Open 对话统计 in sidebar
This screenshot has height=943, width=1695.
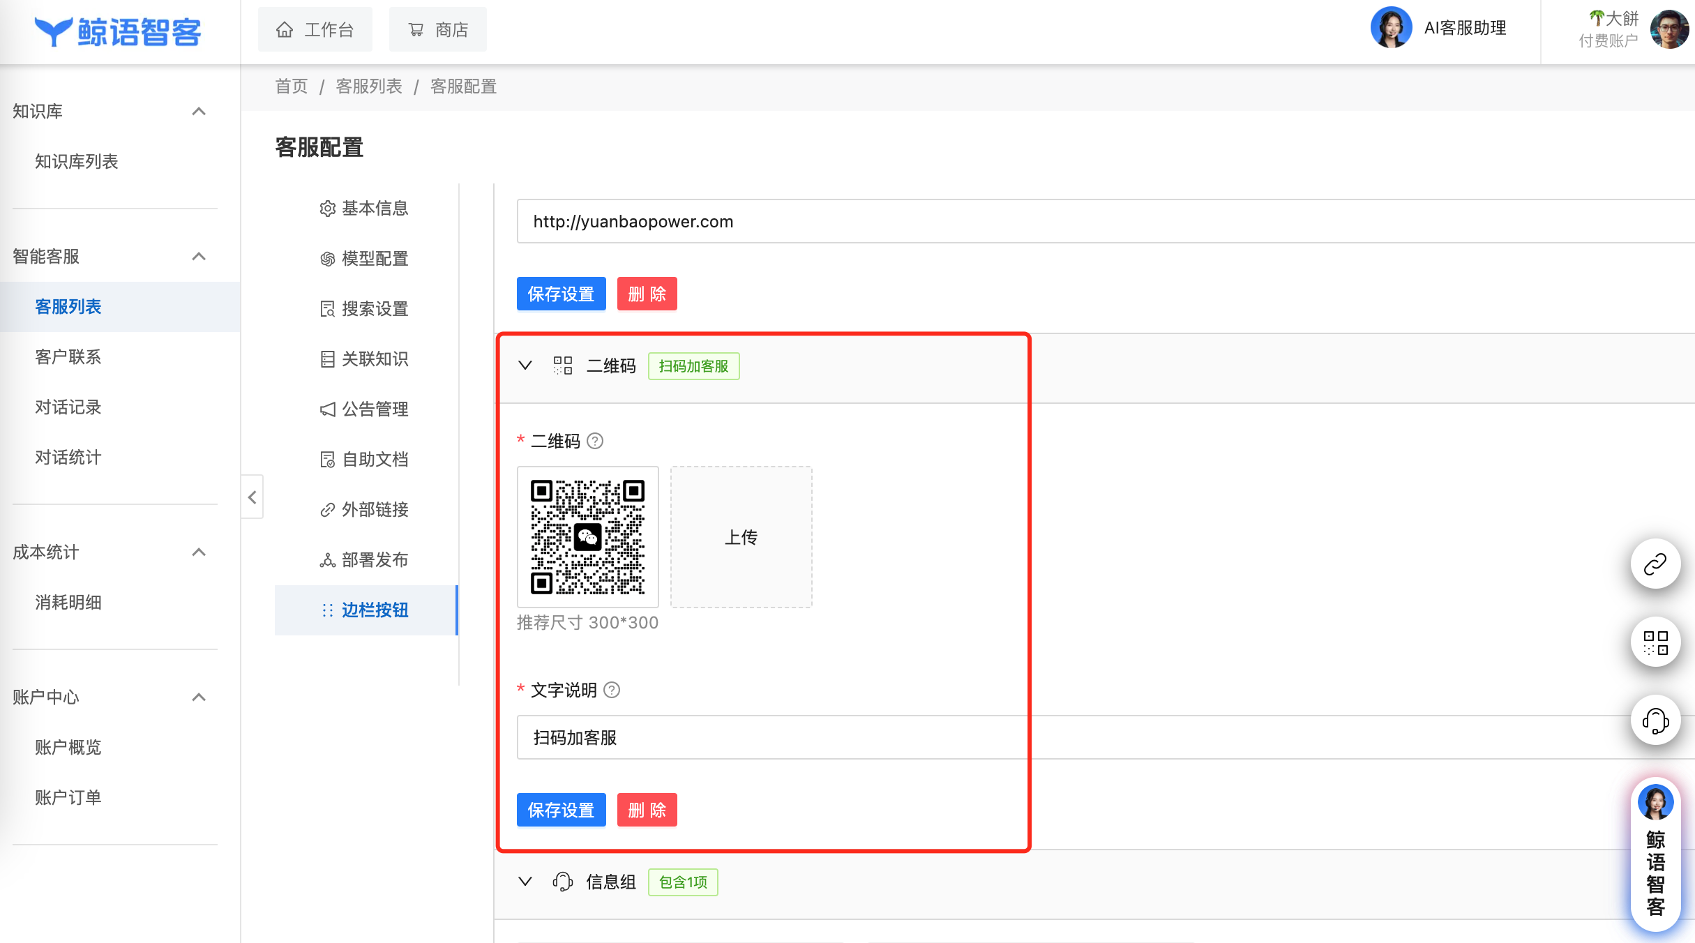[x=68, y=458]
